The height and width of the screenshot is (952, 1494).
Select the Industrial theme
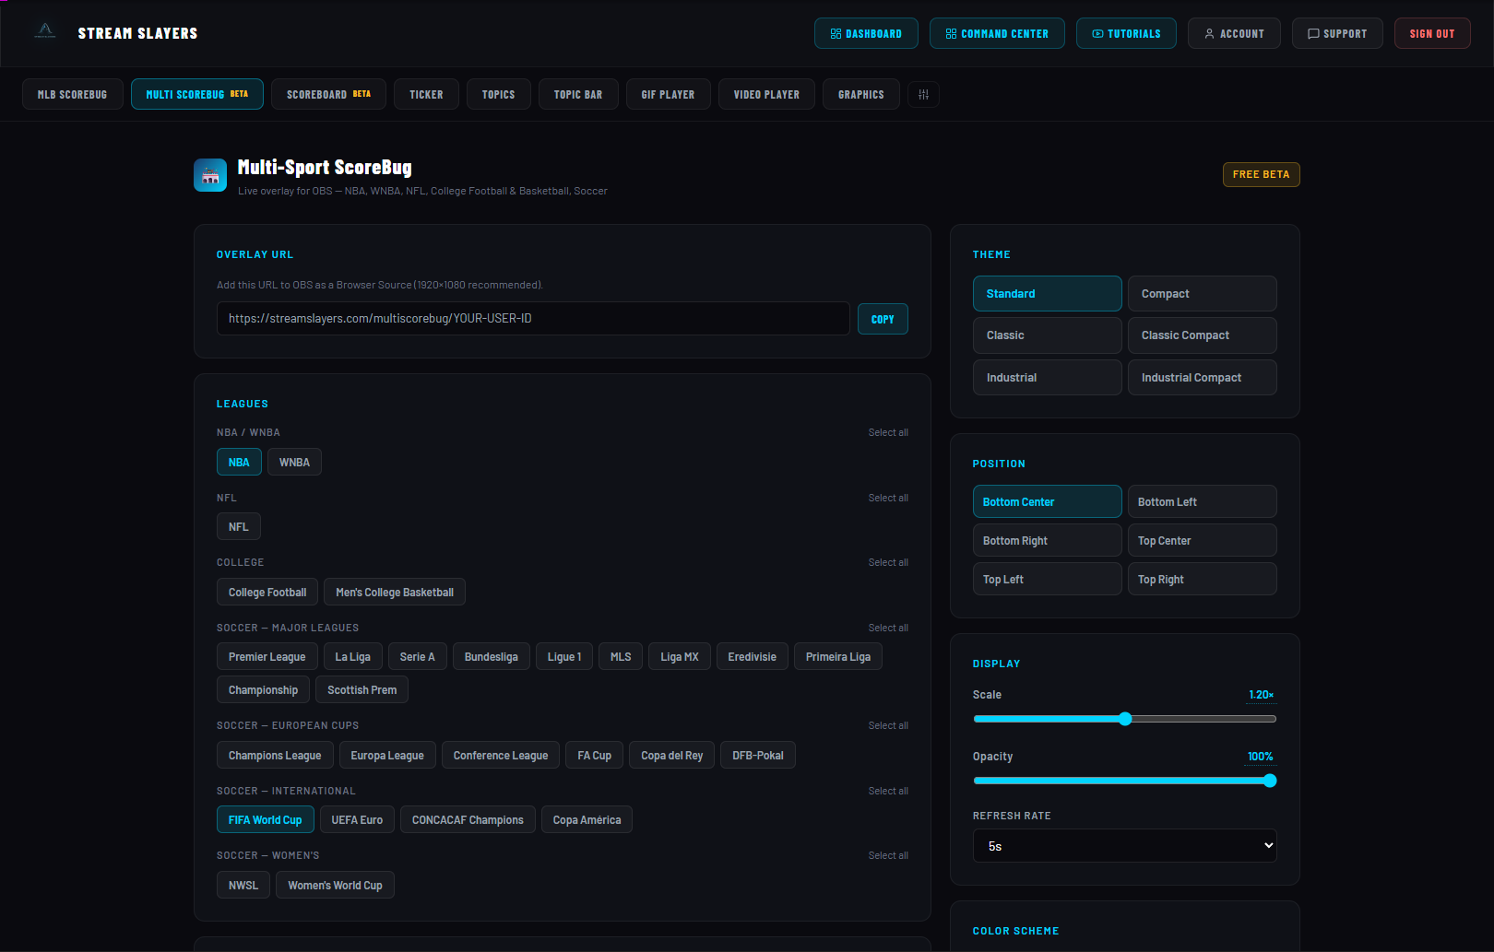click(1048, 377)
